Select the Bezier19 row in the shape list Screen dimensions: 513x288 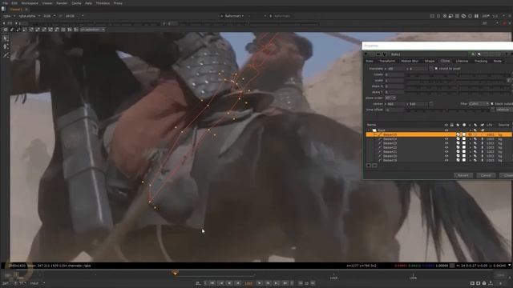(x=438, y=160)
